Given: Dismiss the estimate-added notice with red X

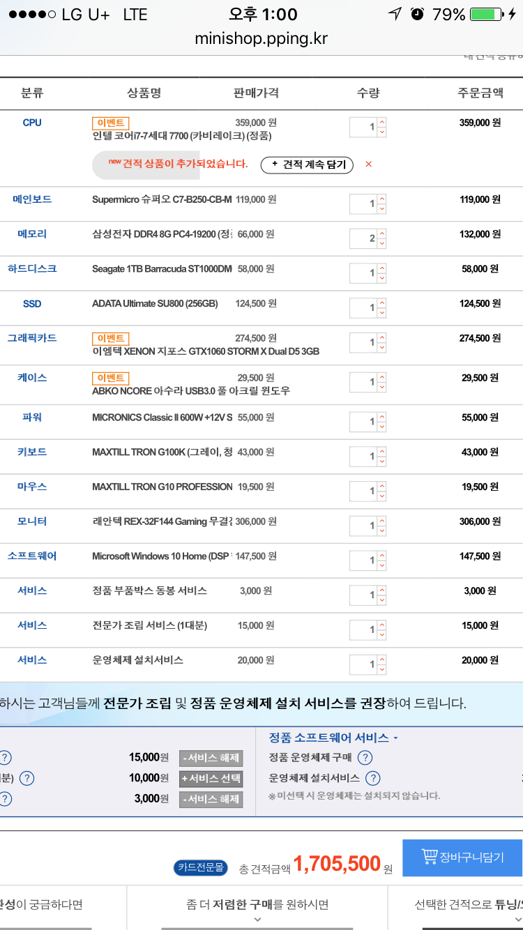Looking at the screenshot, I should pos(369,165).
